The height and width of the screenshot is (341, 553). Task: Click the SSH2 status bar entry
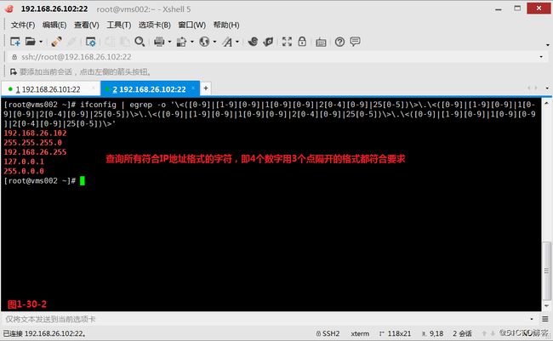(x=328, y=333)
